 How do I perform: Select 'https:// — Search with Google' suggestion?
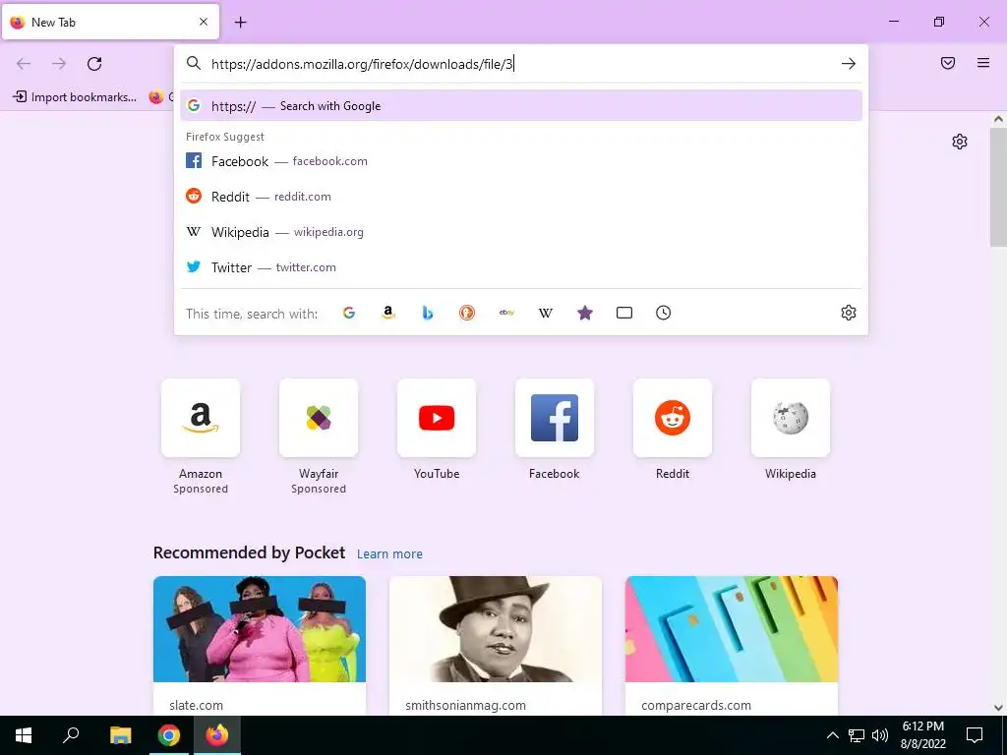click(521, 106)
